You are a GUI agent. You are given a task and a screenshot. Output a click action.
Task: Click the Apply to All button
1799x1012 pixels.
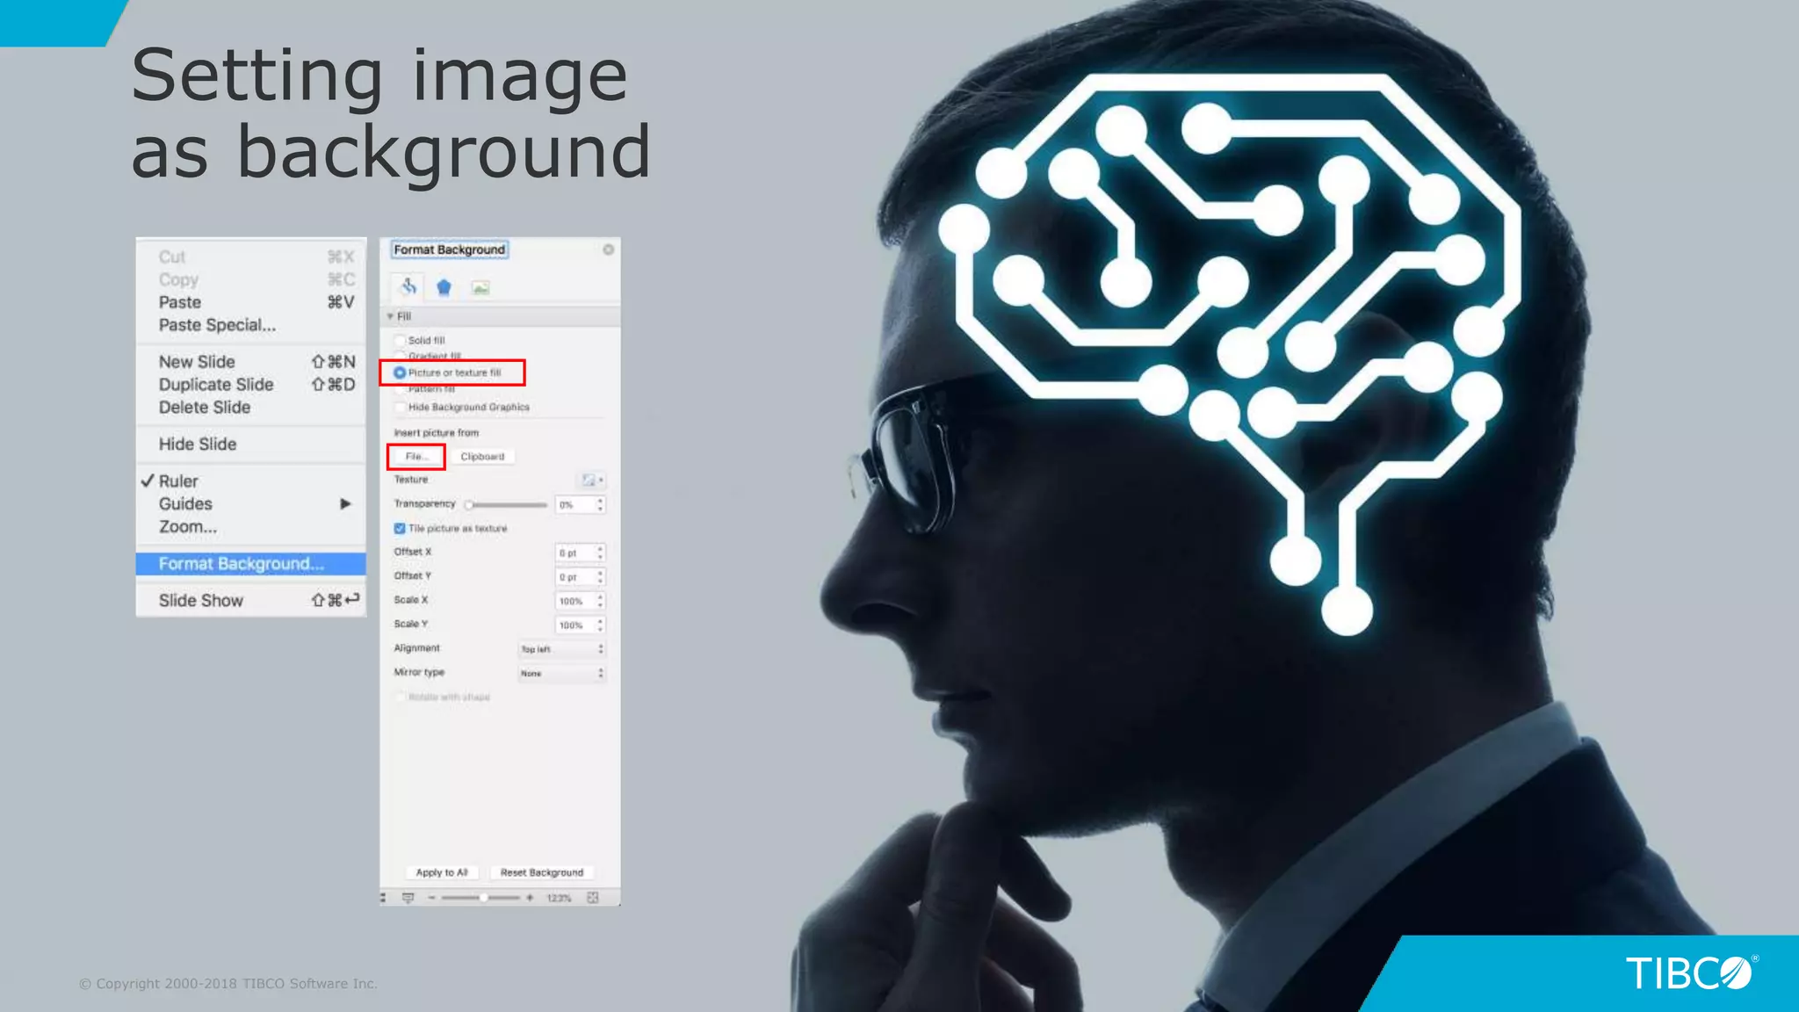tap(442, 872)
